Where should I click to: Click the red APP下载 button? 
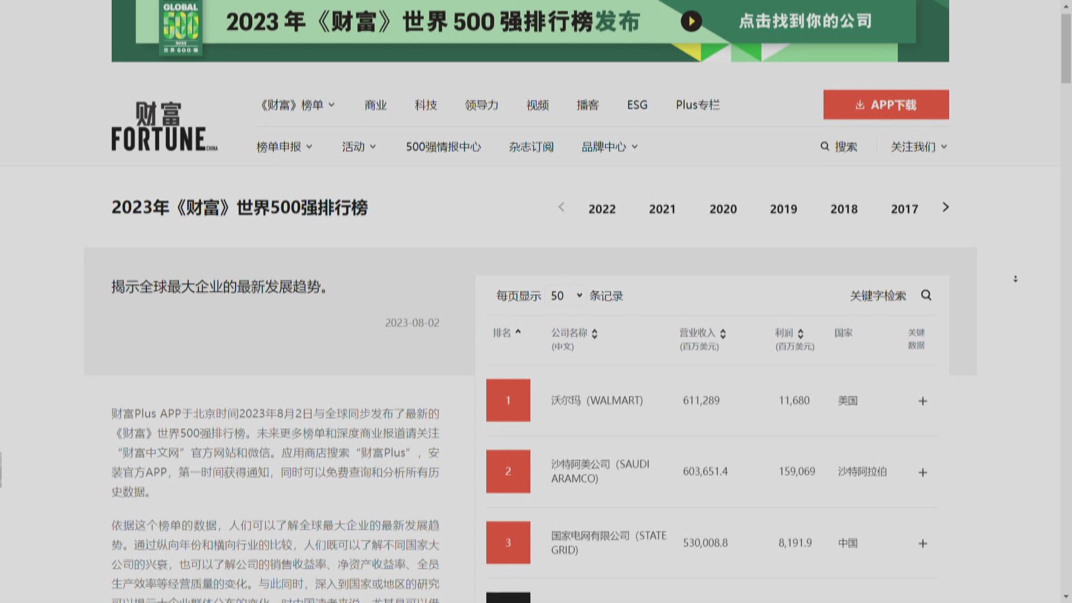(x=886, y=104)
